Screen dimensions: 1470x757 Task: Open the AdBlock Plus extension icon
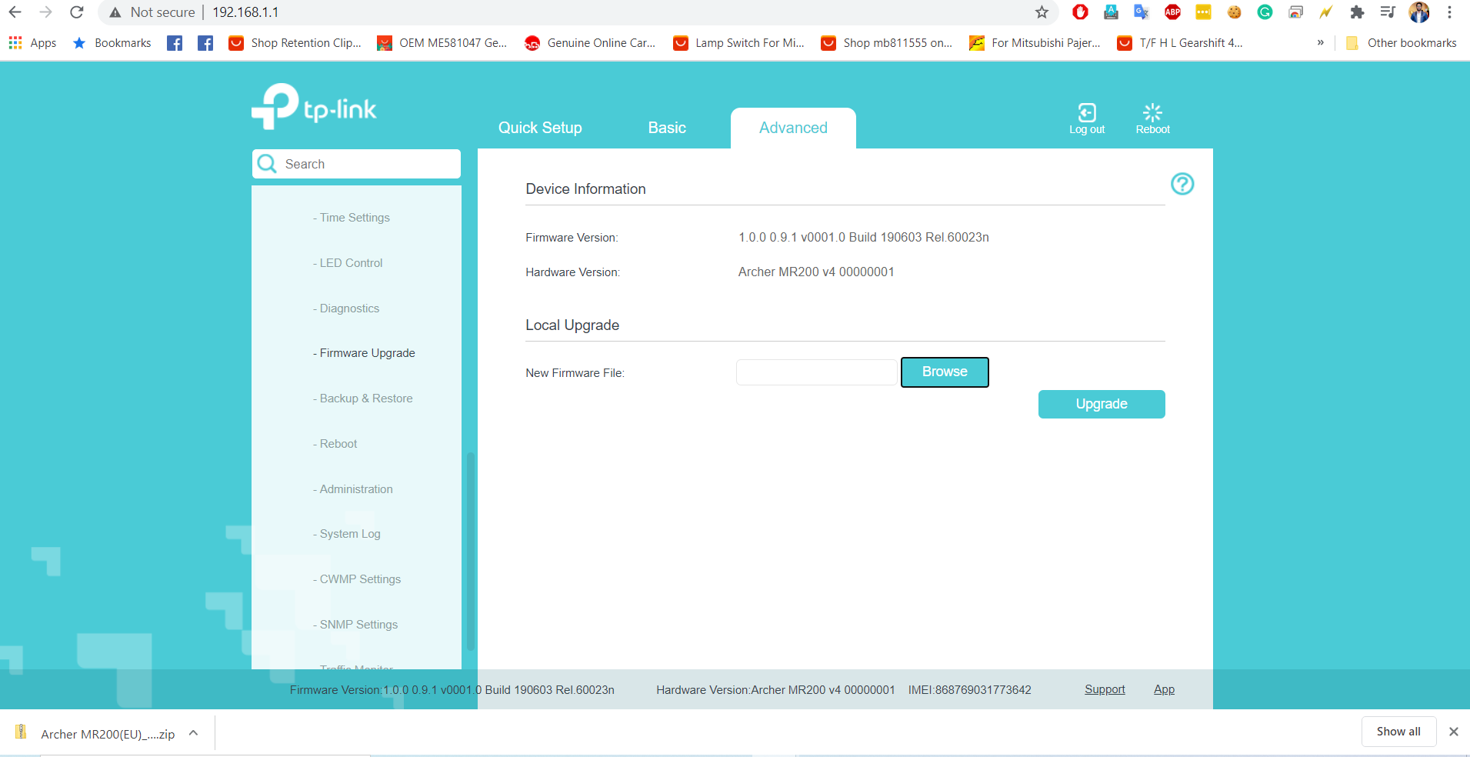click(1172, 12)
